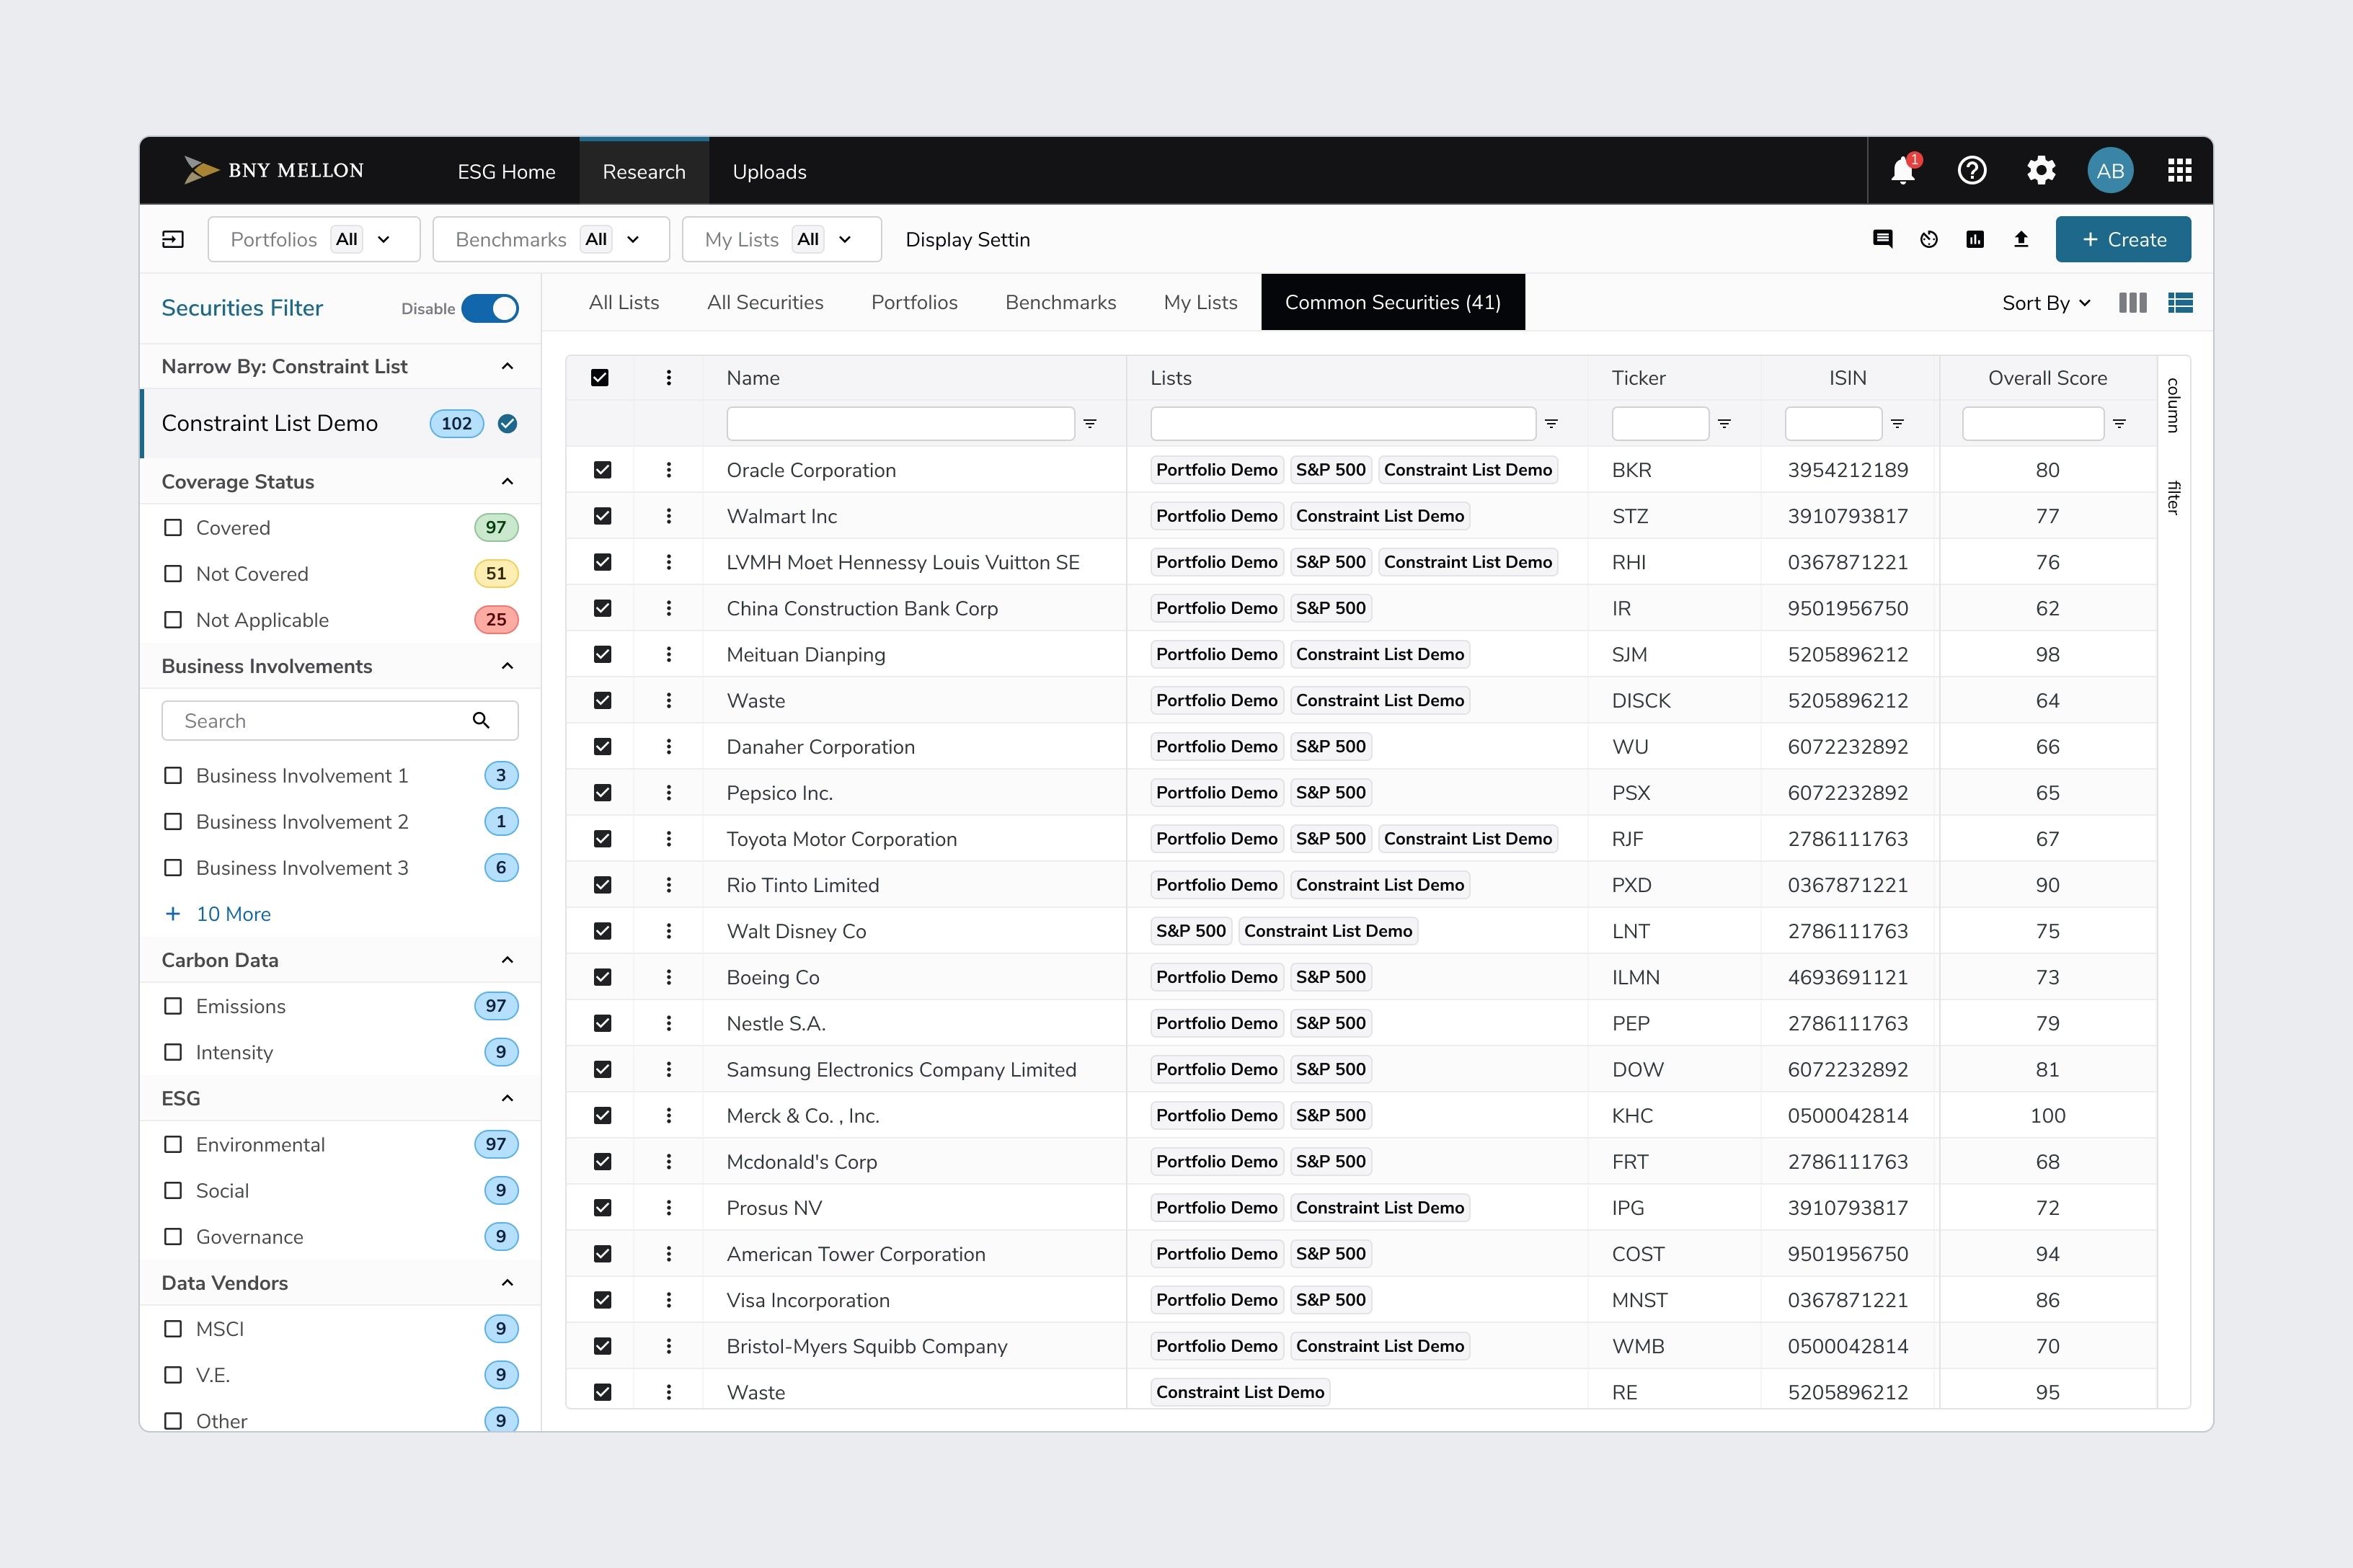
Task: Switch to column card view icon
Action: pos(2133,303)
